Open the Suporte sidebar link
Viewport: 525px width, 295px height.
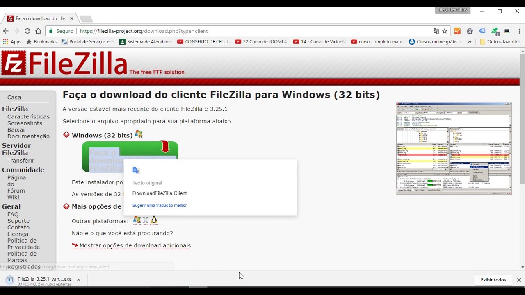tap(18, 221)
